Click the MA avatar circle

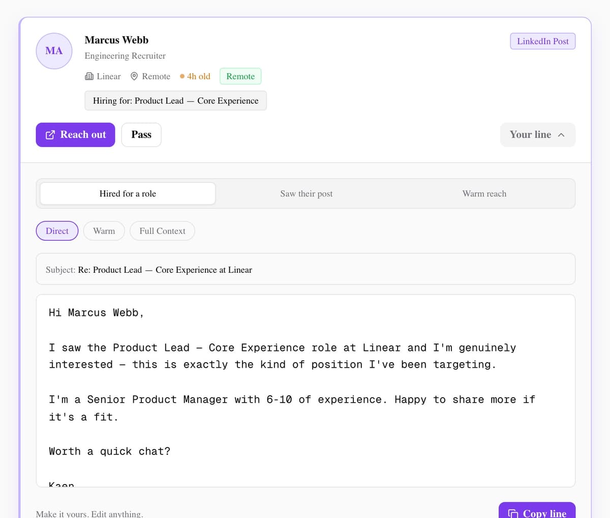coord(54,51)
